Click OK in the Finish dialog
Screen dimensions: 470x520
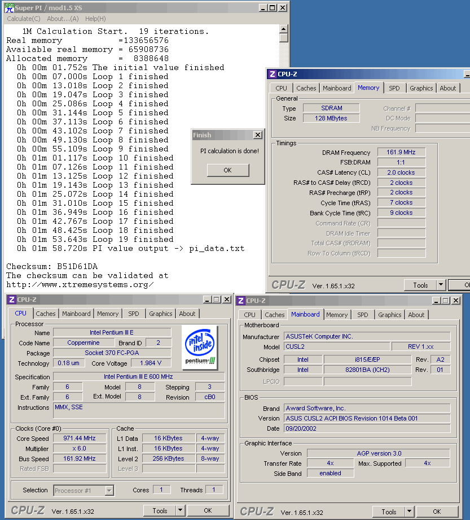(228, 170)
